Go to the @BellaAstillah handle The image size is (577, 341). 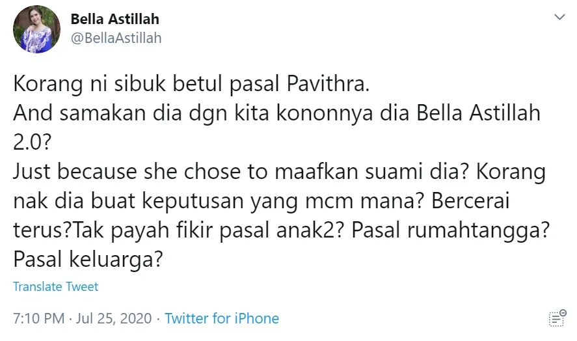(116, 38)
